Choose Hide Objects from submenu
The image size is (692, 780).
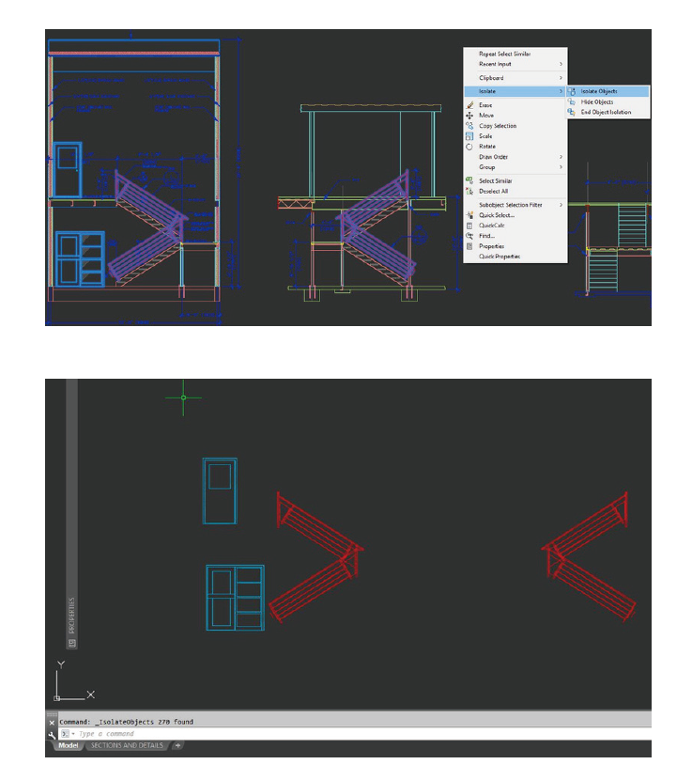point(608,102)
